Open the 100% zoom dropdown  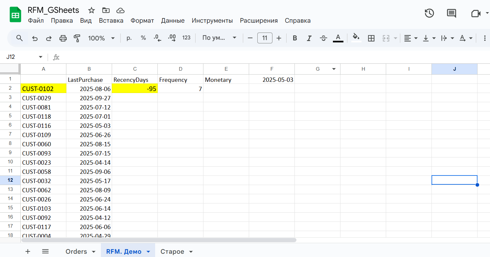[x=101, y=38]
